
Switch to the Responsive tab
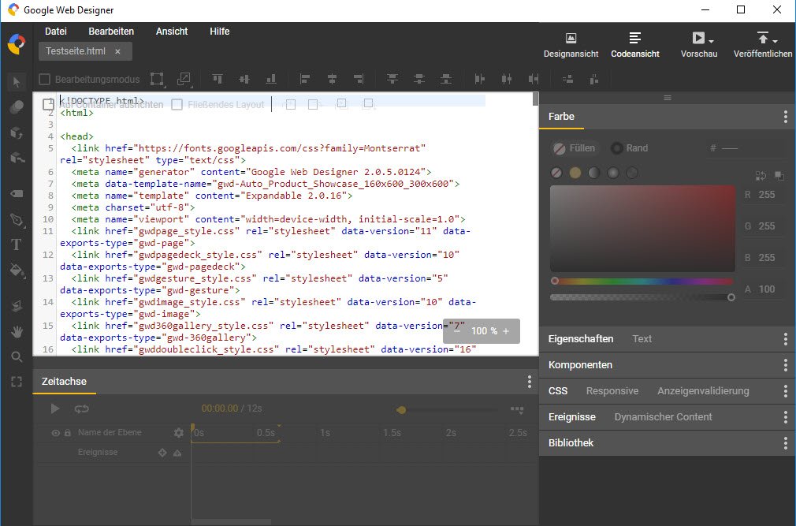[612, 390]
